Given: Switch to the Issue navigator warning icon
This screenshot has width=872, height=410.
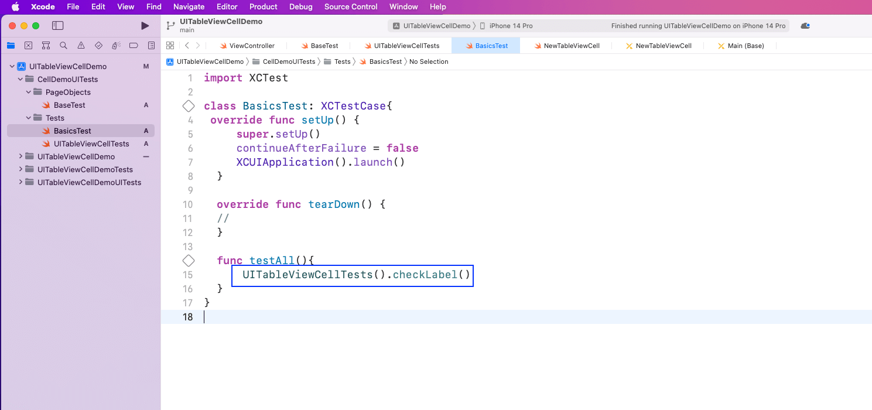Looking at the screenshot, I should click(x=81, y=46).
